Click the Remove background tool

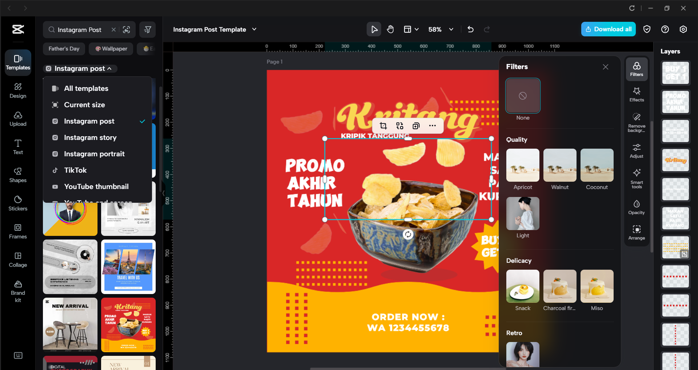point(636,121)
